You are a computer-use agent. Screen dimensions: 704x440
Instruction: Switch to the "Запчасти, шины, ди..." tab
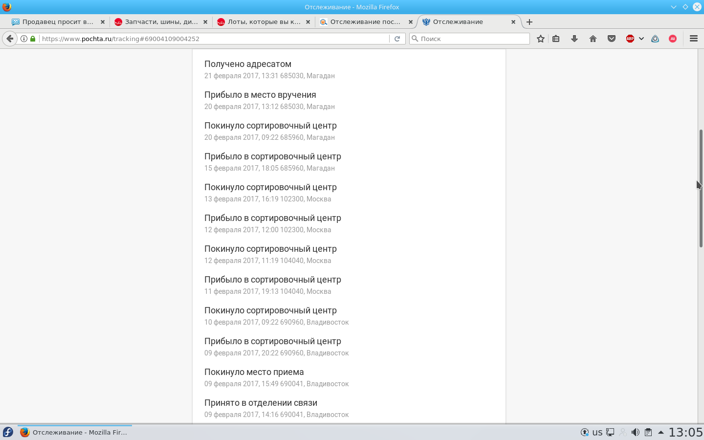(x=161, y=22)
